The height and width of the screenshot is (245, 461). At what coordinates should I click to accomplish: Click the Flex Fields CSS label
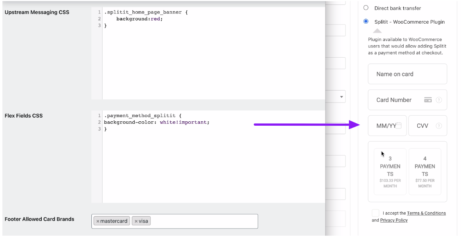[24, 116]
